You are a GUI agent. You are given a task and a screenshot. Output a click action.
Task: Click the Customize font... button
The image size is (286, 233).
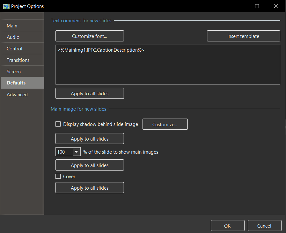click(90, 36)
